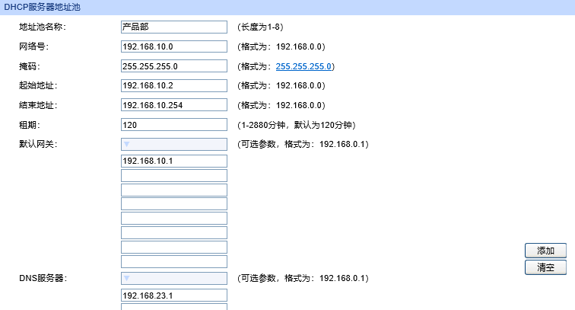Click the sixth empty gateway box
This screenshot has height=310, width=575.
pos(174,248)
